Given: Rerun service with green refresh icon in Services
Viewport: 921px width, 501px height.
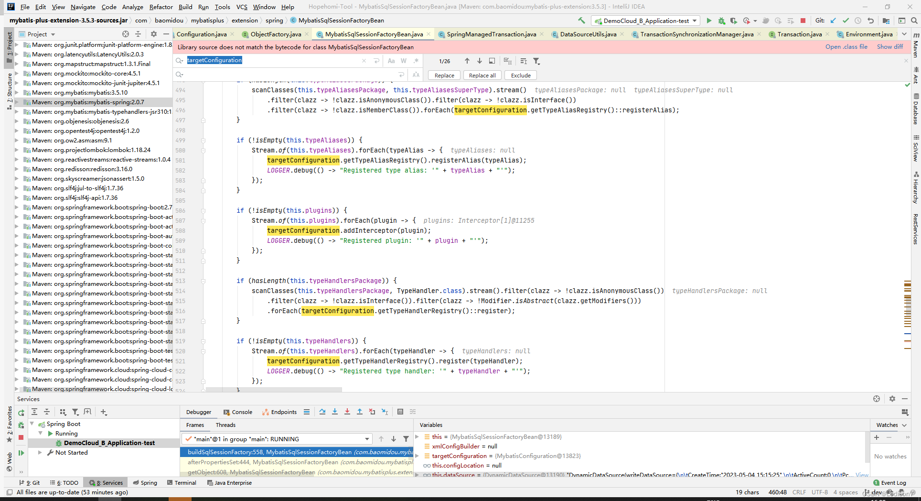Looking at the screenshot, I should point(21,413).
